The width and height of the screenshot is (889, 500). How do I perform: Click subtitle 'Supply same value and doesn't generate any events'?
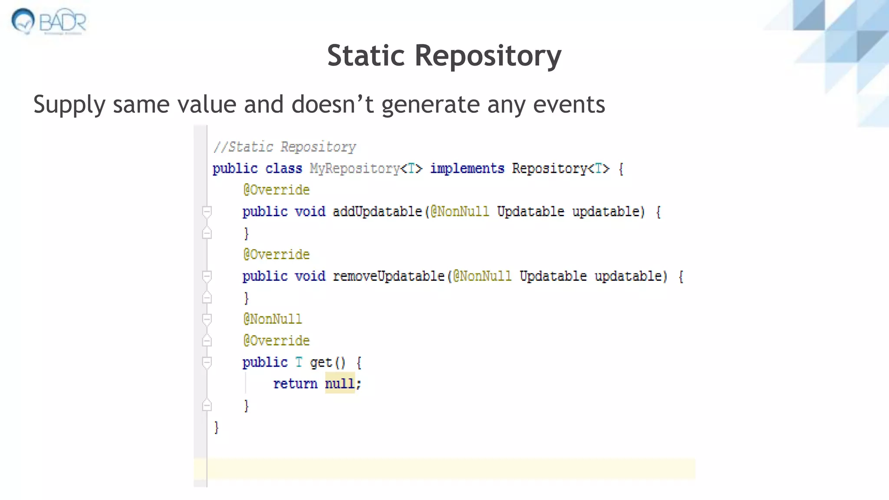tap(319, 105)
